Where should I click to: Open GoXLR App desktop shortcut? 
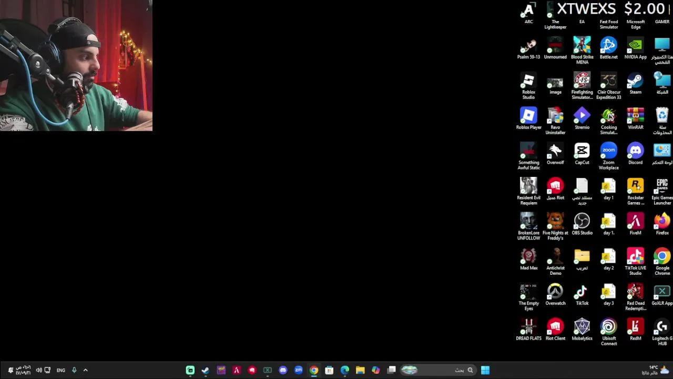[662, 295]
